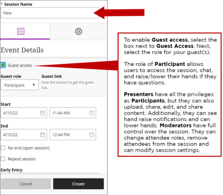
Task: Click the Start date field 4/15/22
Action: tap(24, 113)
